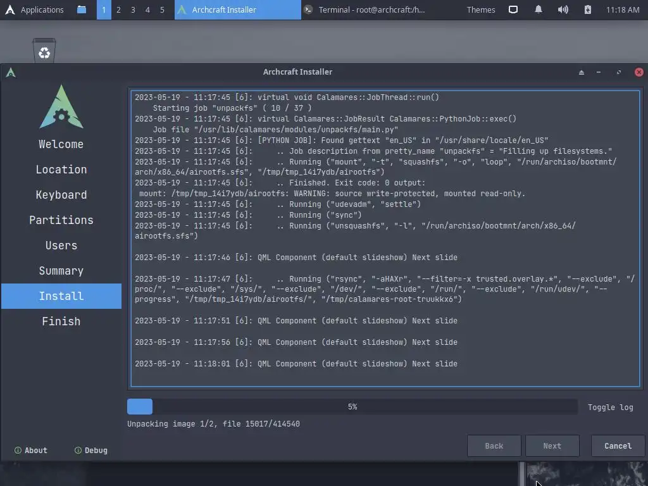The height and width of the screenshot is (486, 648).
Task: Click the battery power icon
Action: point(588,9)
